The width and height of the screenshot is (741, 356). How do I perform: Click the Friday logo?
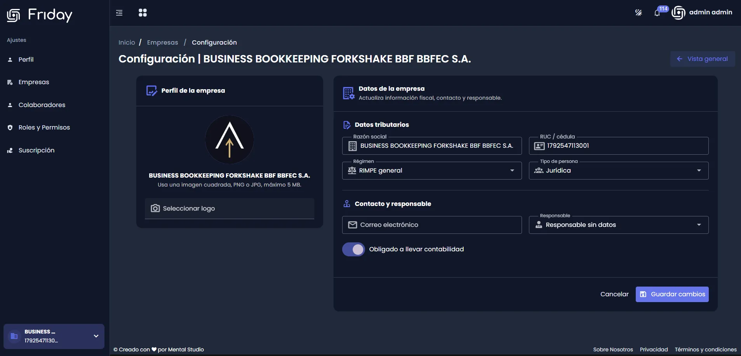[40, 15]
